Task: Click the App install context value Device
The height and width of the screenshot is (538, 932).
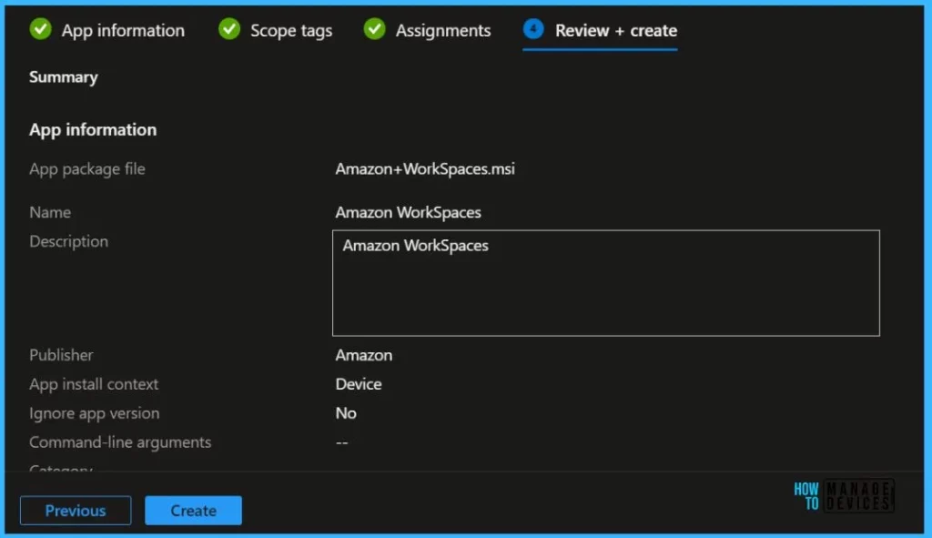Action: 359,384
